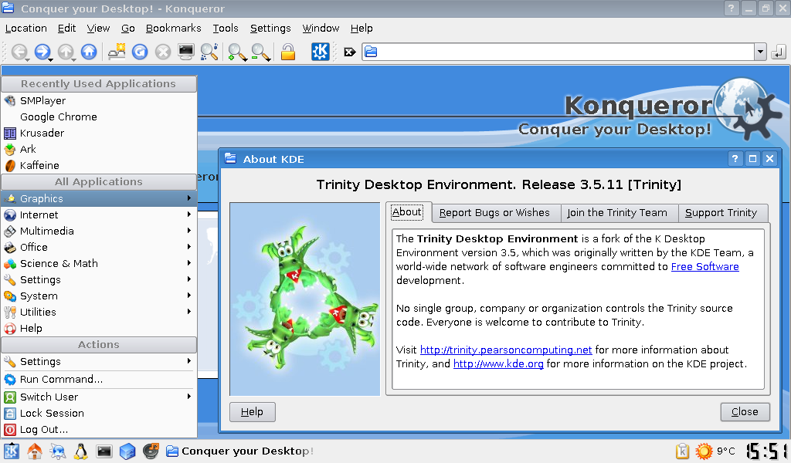Expand the Office submenu
This screenshot has width=791, height=463.
(99, 247)
